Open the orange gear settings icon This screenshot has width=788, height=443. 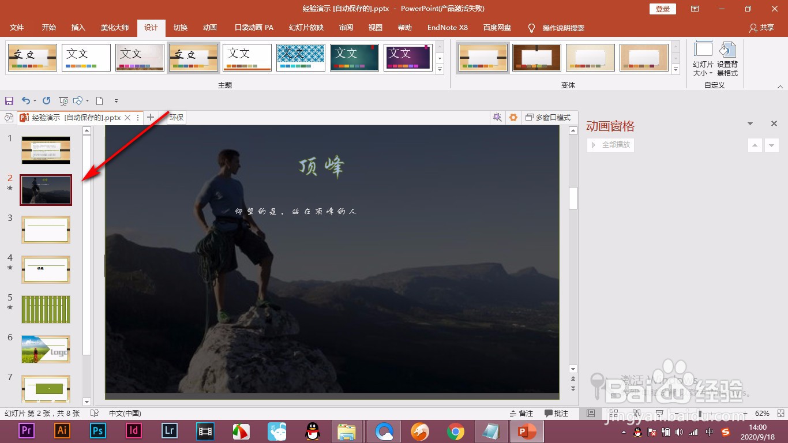click(x=513, y=118)
